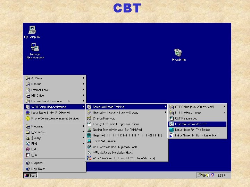Image resolution: width=250 pixels, height=187 pixels.
Task: Click the 3:53 PM taskbar clock
Action: coord(223,175)
